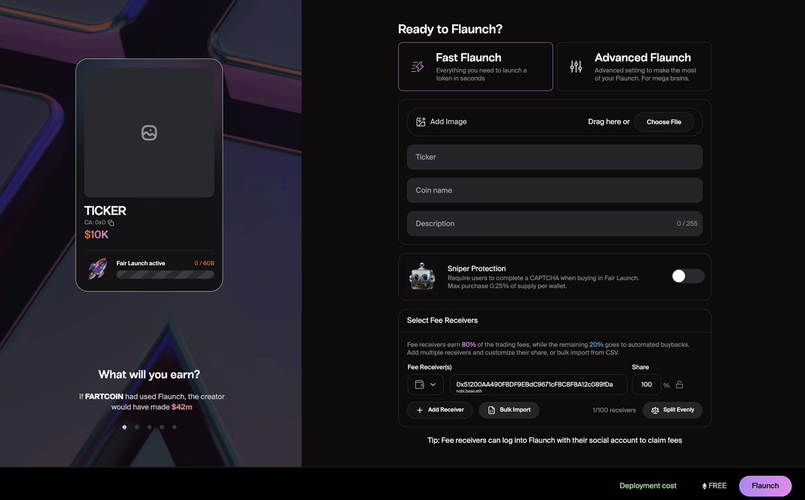
Task: Click the 'Fair Launch active' label
Action: point(141,263)
